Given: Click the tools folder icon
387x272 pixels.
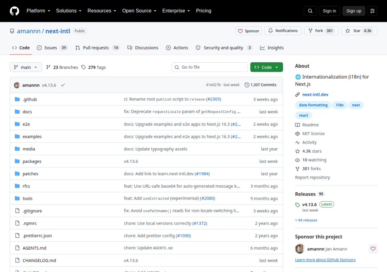Looking at the screenshot, I should pos(17,198).
